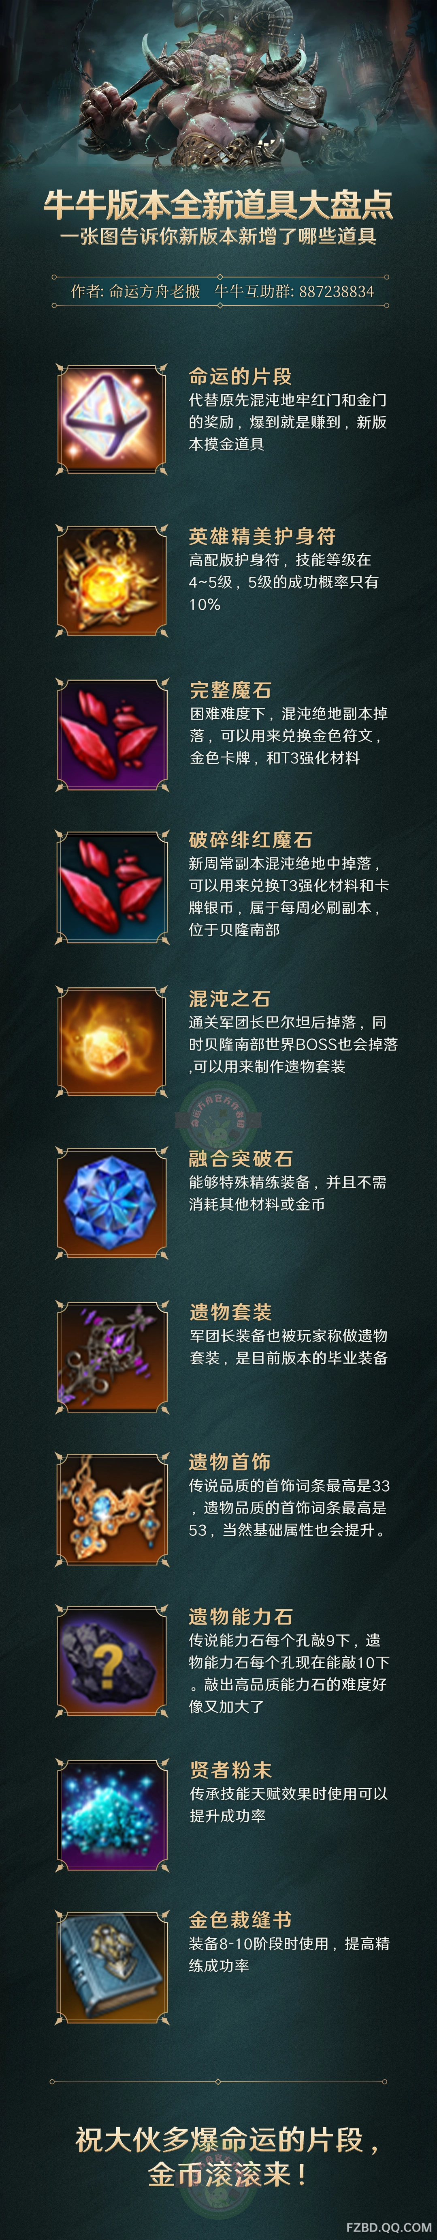437x2240 pixels.
Task: Click the 作者: 命运方舟老搬 author text
Action: click(136, 291)
